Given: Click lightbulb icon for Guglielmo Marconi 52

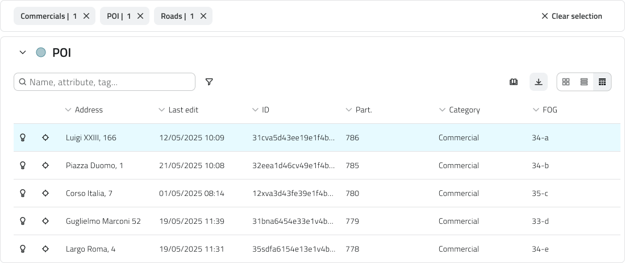Looking at the screenshot, I should [x=23, y=221].
